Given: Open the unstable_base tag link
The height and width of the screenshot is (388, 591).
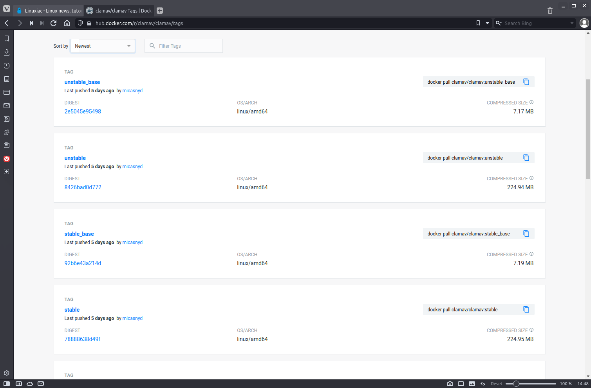Looking at the screenshot, I should coord(82,82).
